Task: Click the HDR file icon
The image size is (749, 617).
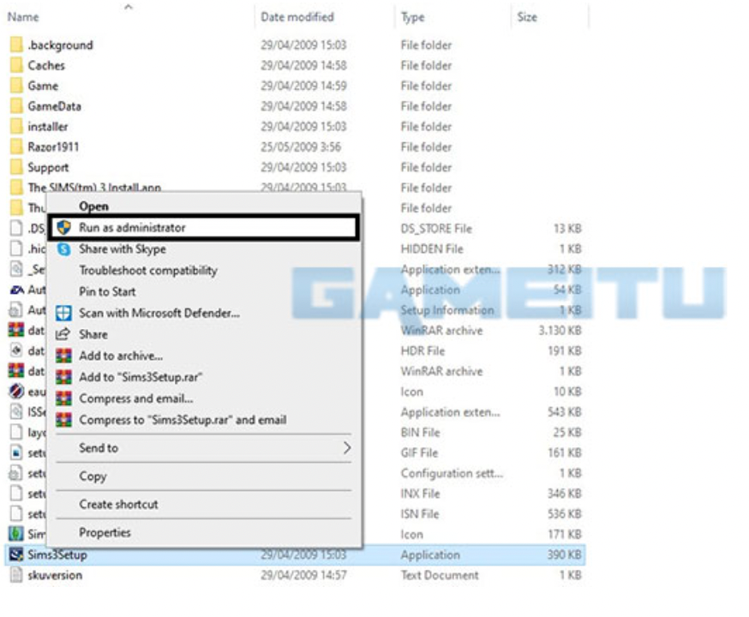Action: [x=16, y=350]
